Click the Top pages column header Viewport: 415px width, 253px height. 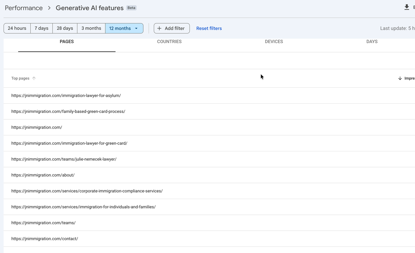20,78
